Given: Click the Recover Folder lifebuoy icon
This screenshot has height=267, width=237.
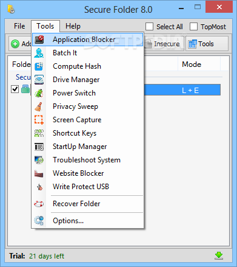Looking at the screenshot, I should (x=39, y=204).
